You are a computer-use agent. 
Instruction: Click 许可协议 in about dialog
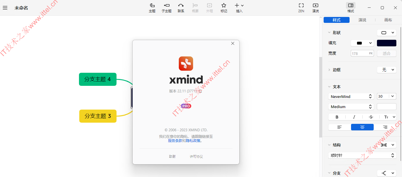(x=196, y=157)
